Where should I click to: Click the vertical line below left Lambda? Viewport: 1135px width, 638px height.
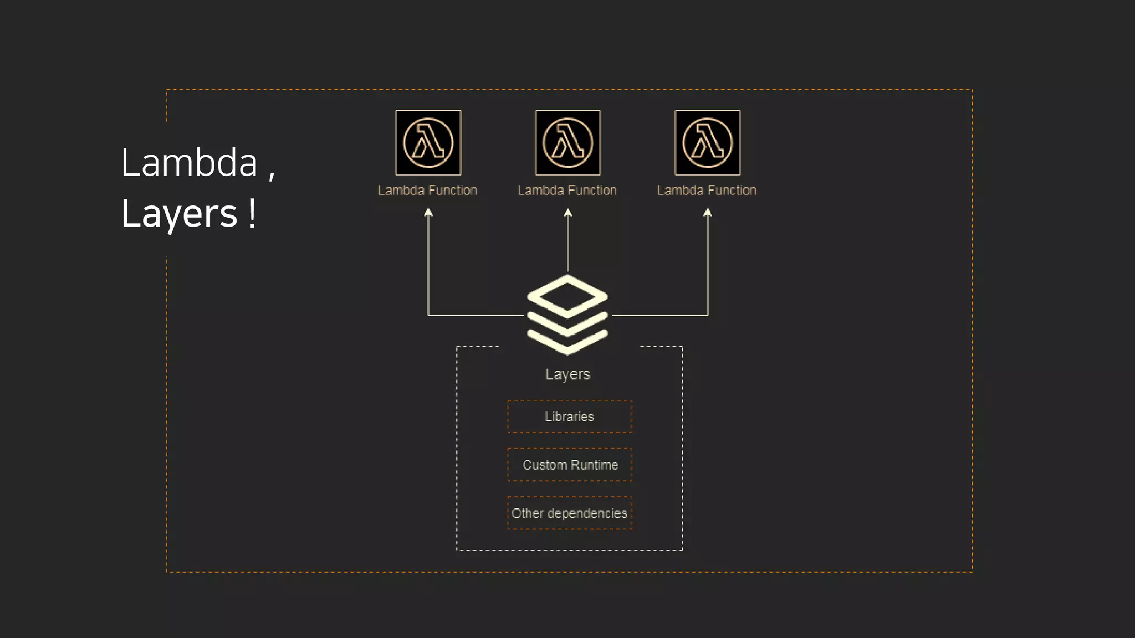tap(428, 266)
